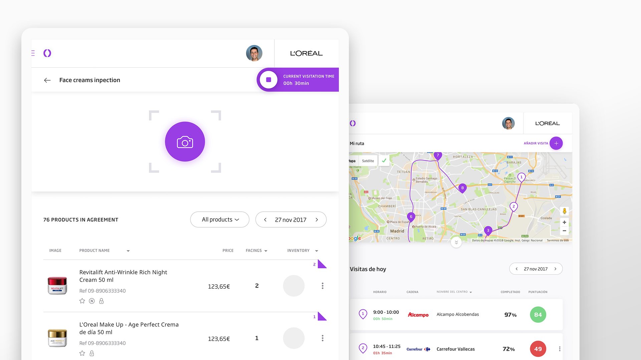The image size is (641, 360).
Task: Stop the current visitation timer
Action: [x=268, y=80]
